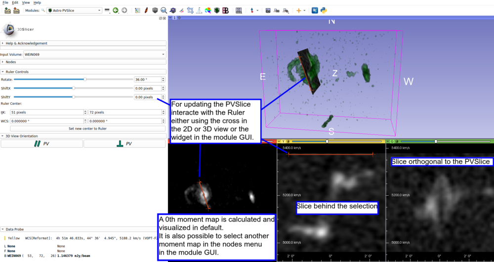
Task: Open the Modules selector dropdown
Action: click(x=75, y=10)
